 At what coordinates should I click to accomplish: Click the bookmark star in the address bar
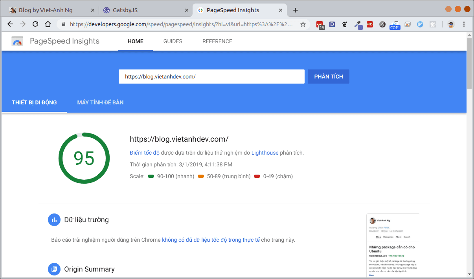pyautogui.click(x=303, y=24)
